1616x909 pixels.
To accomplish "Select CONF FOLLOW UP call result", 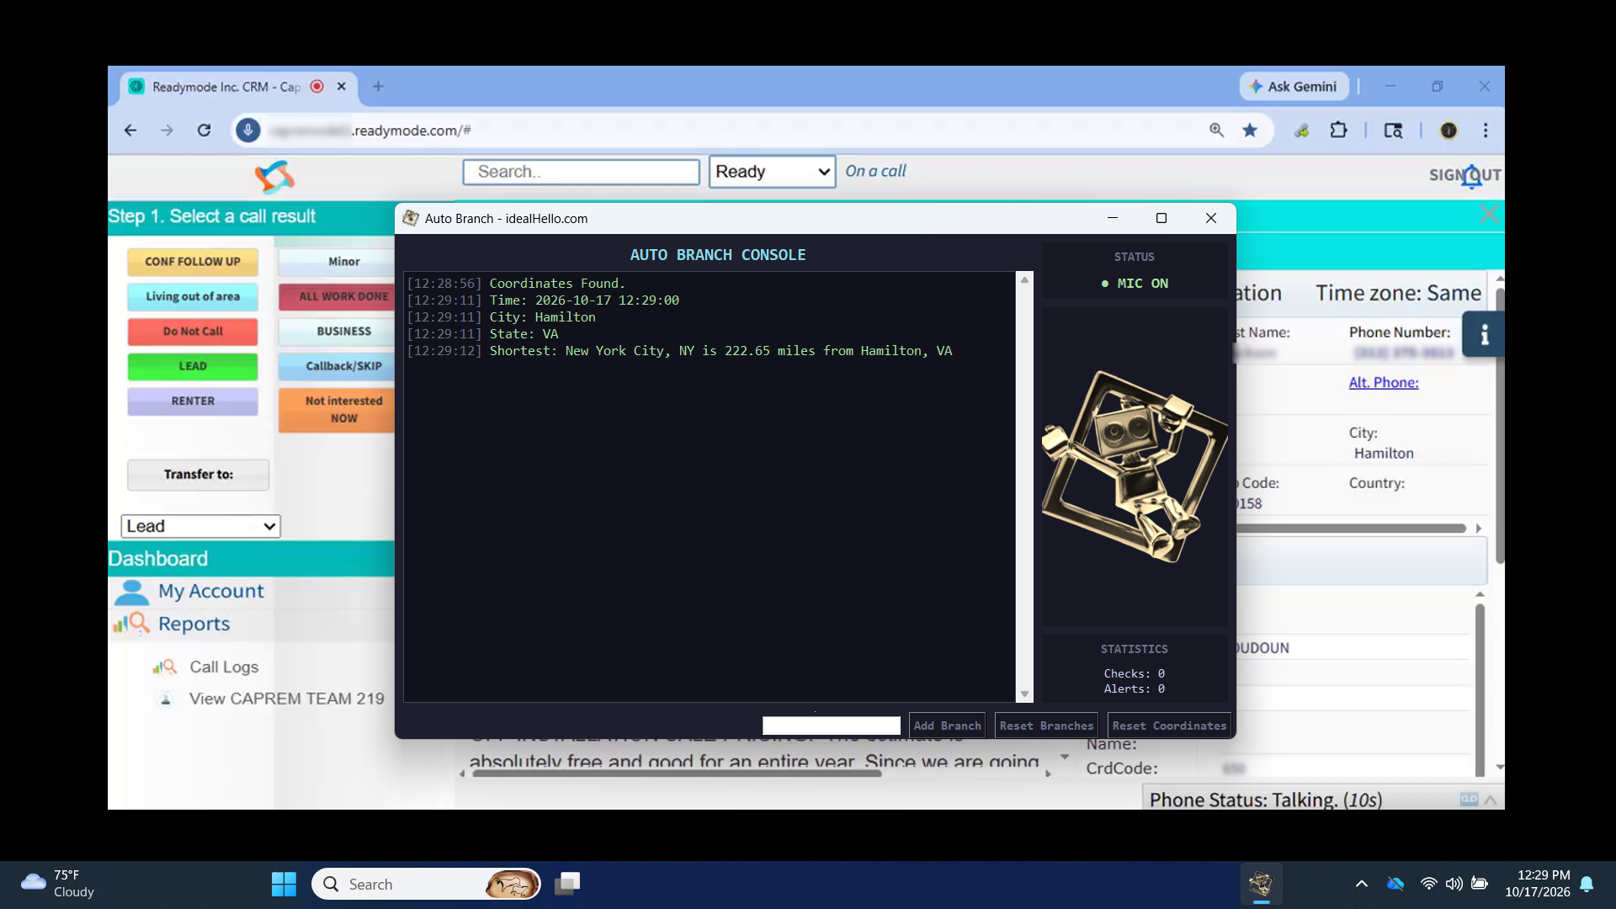I will 193,262.
